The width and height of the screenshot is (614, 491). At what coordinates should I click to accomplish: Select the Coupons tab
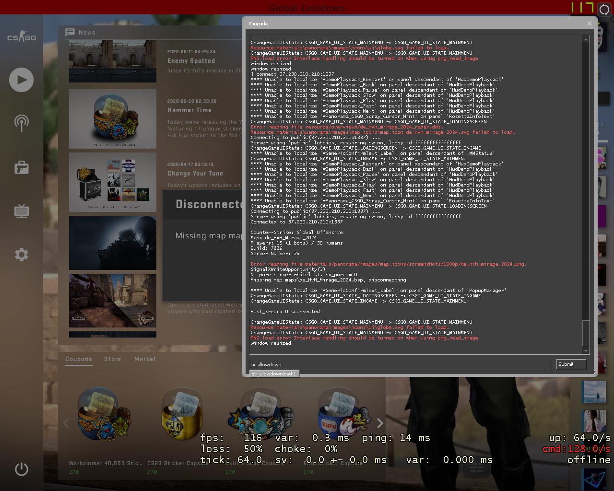(79, 359)
